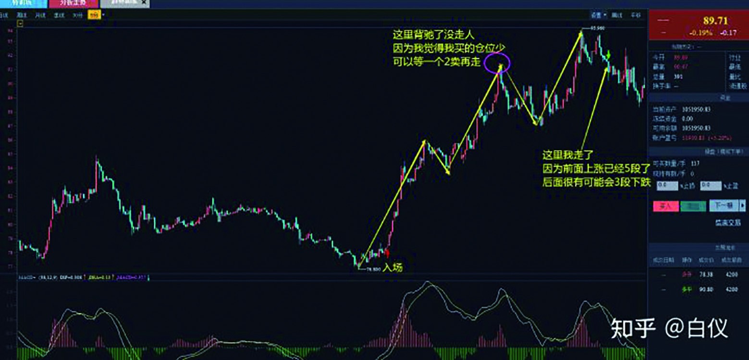Select the 周线 weekly timeframe
This screenshot has width=749, height=360.
pyautogui.click(x=21, y=15)
